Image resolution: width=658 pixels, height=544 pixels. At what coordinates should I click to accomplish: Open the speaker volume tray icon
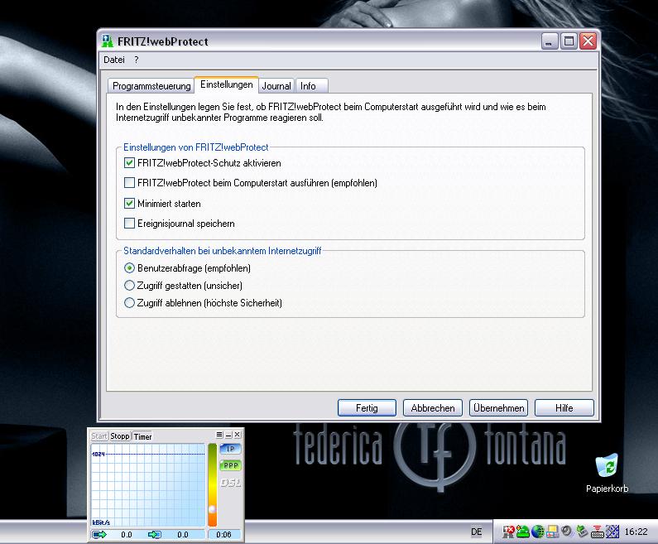(567, 532)
